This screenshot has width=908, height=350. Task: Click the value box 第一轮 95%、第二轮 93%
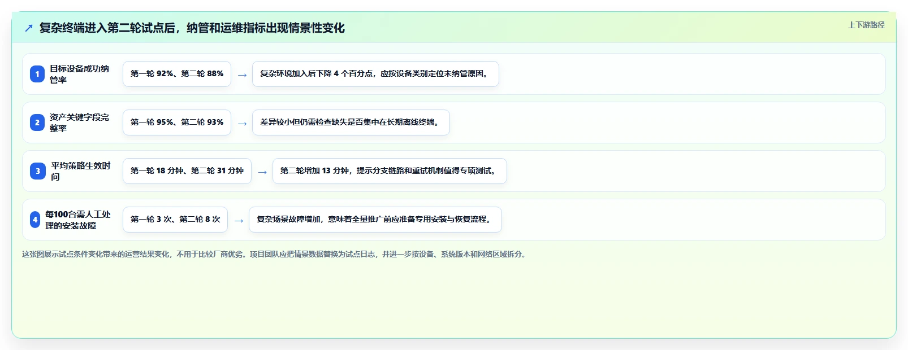click(x=177, y=123)
